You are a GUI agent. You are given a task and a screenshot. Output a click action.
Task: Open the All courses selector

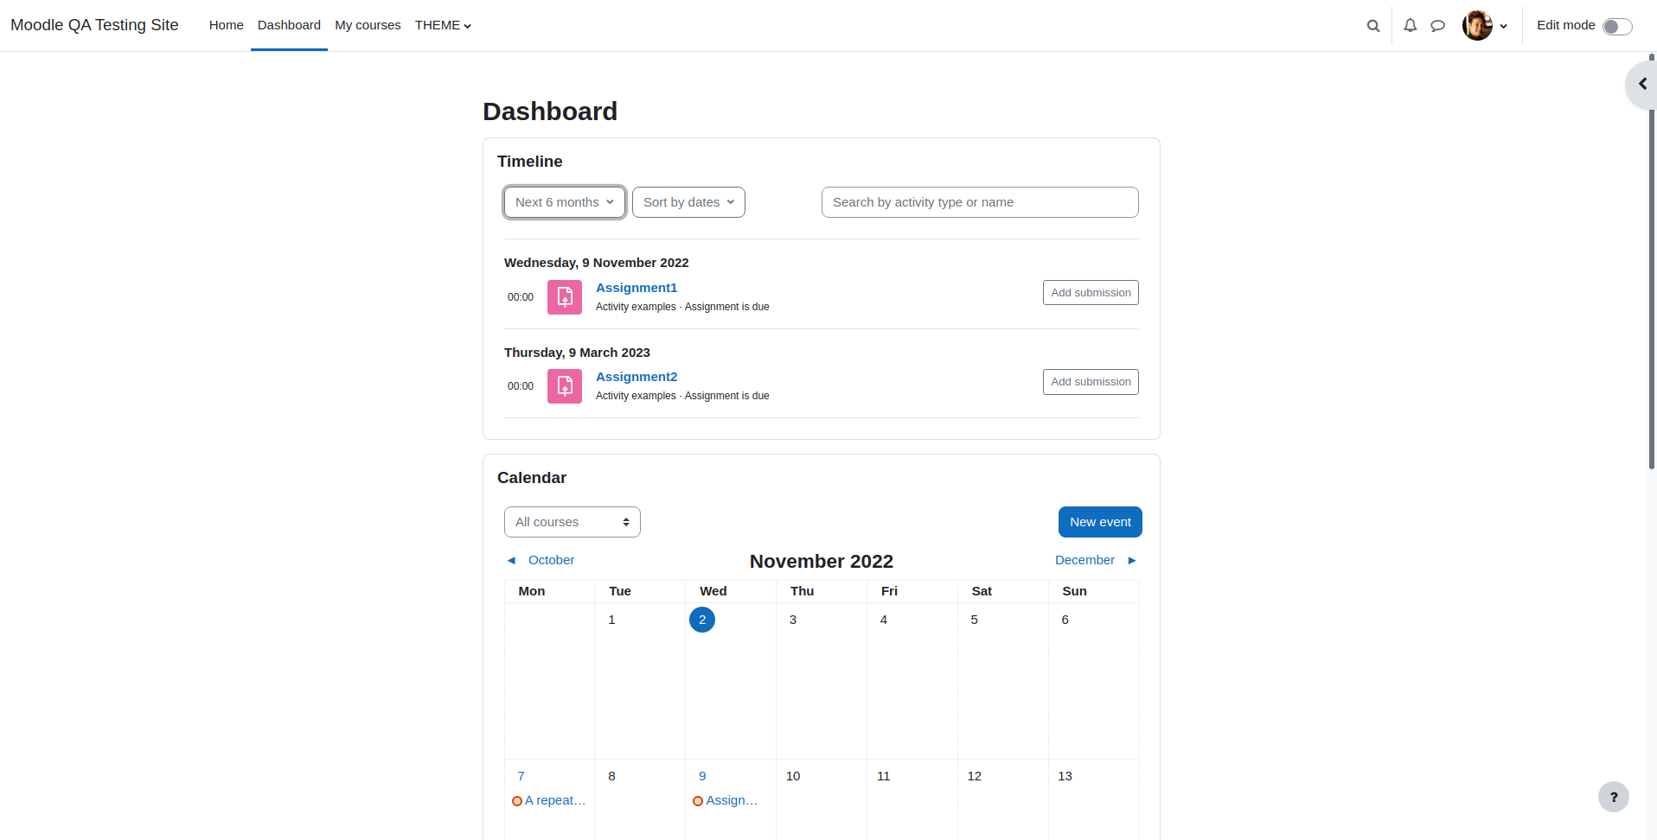573,522
